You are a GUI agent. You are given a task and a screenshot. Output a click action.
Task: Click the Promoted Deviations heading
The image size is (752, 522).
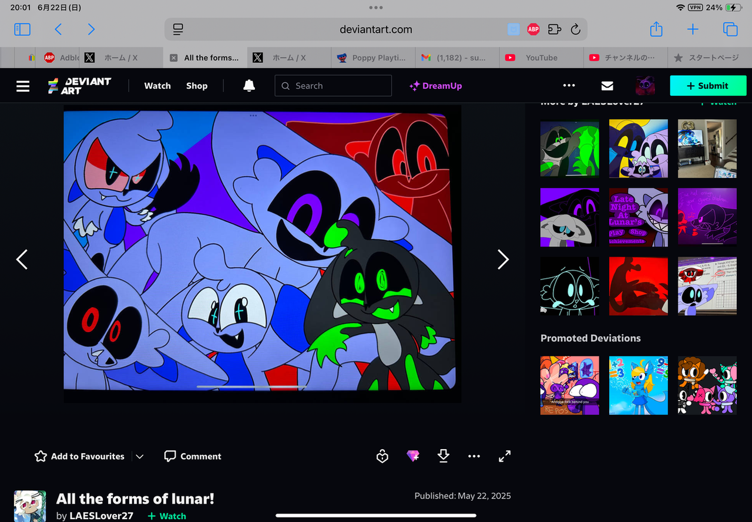[590, 338]
